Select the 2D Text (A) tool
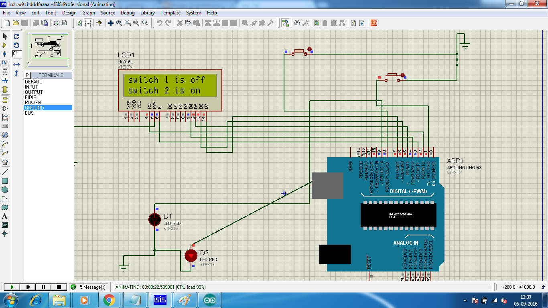Viewport: 548px width, 308px height. click(x=5, y=216)
